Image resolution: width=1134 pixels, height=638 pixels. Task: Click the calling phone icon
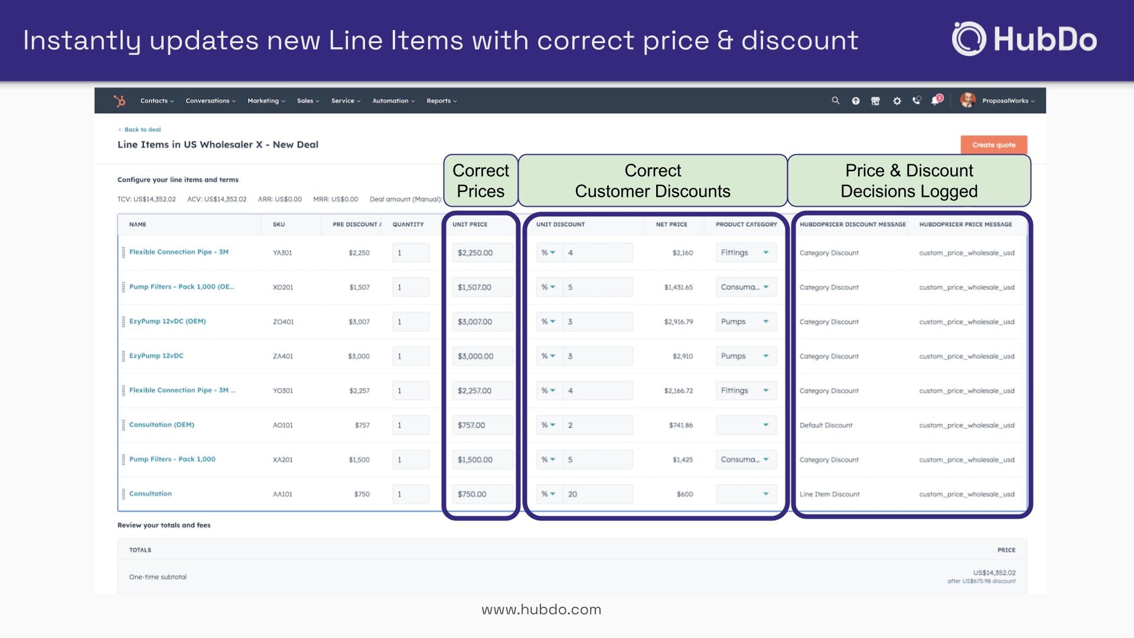916,101
